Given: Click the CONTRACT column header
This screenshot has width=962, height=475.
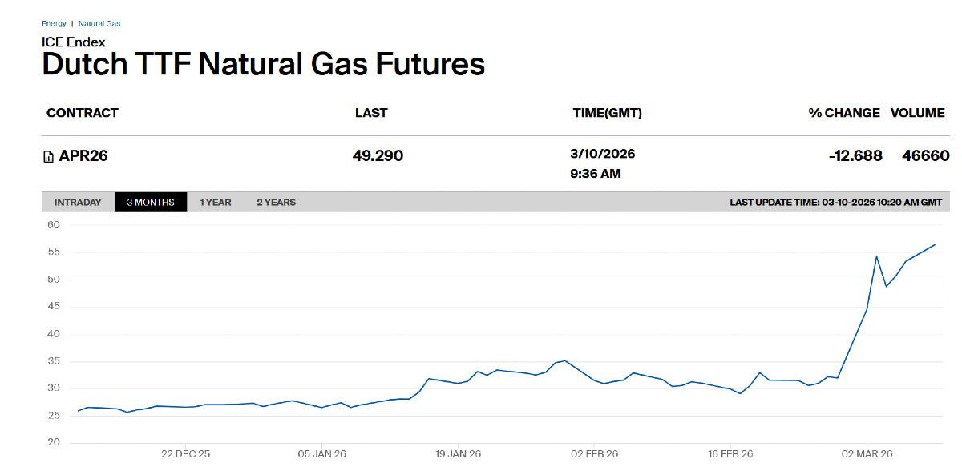Looking at the screenshot, I should pos(83,113).
